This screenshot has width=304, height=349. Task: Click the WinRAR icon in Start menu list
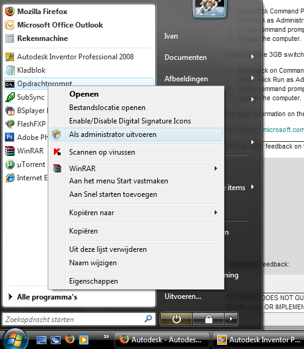[10, 151]
